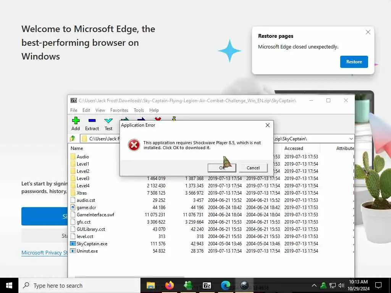This screenshot has height=293, width=391.
Task: Click Cancel in the Application Error dialog
Action: tap(253, 168)
